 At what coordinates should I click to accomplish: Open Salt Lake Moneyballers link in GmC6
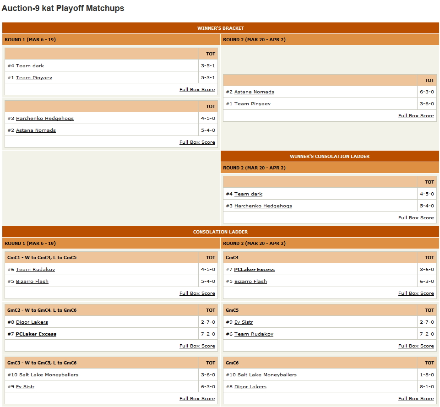267,375
